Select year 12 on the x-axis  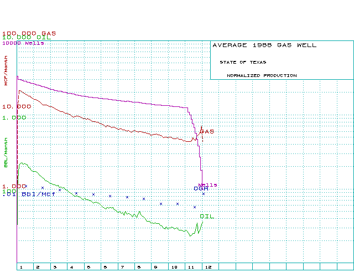click(x=208, y=267)
